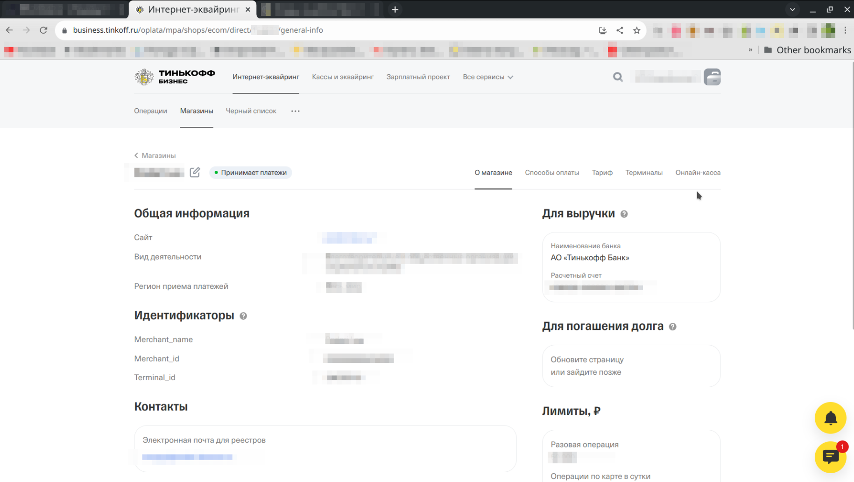Open help icon next to Идентификаторы
The width and height of the screenshot is (854, 482).
tap(243, 316)
